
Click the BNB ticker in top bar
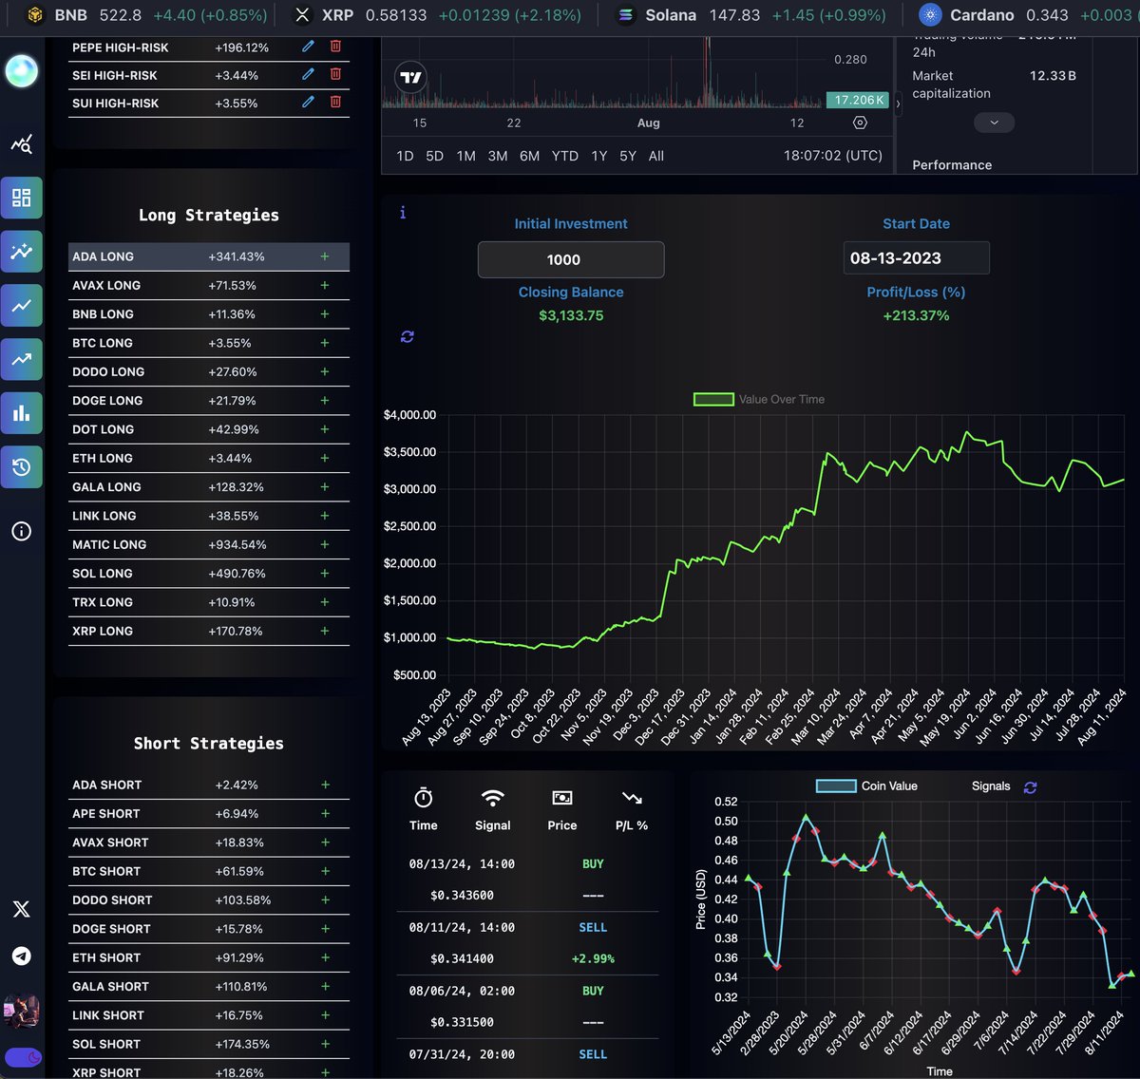click(x=144, y=15)
